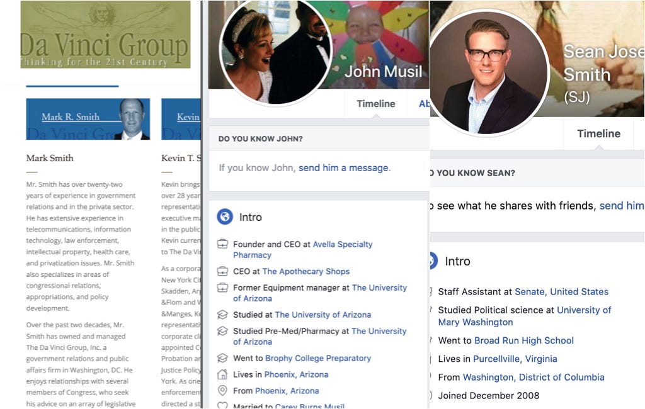This screenshot has height=409, width=645.
Task: Open University of Arizona link in 'Studied at' row
Action: 323,315
